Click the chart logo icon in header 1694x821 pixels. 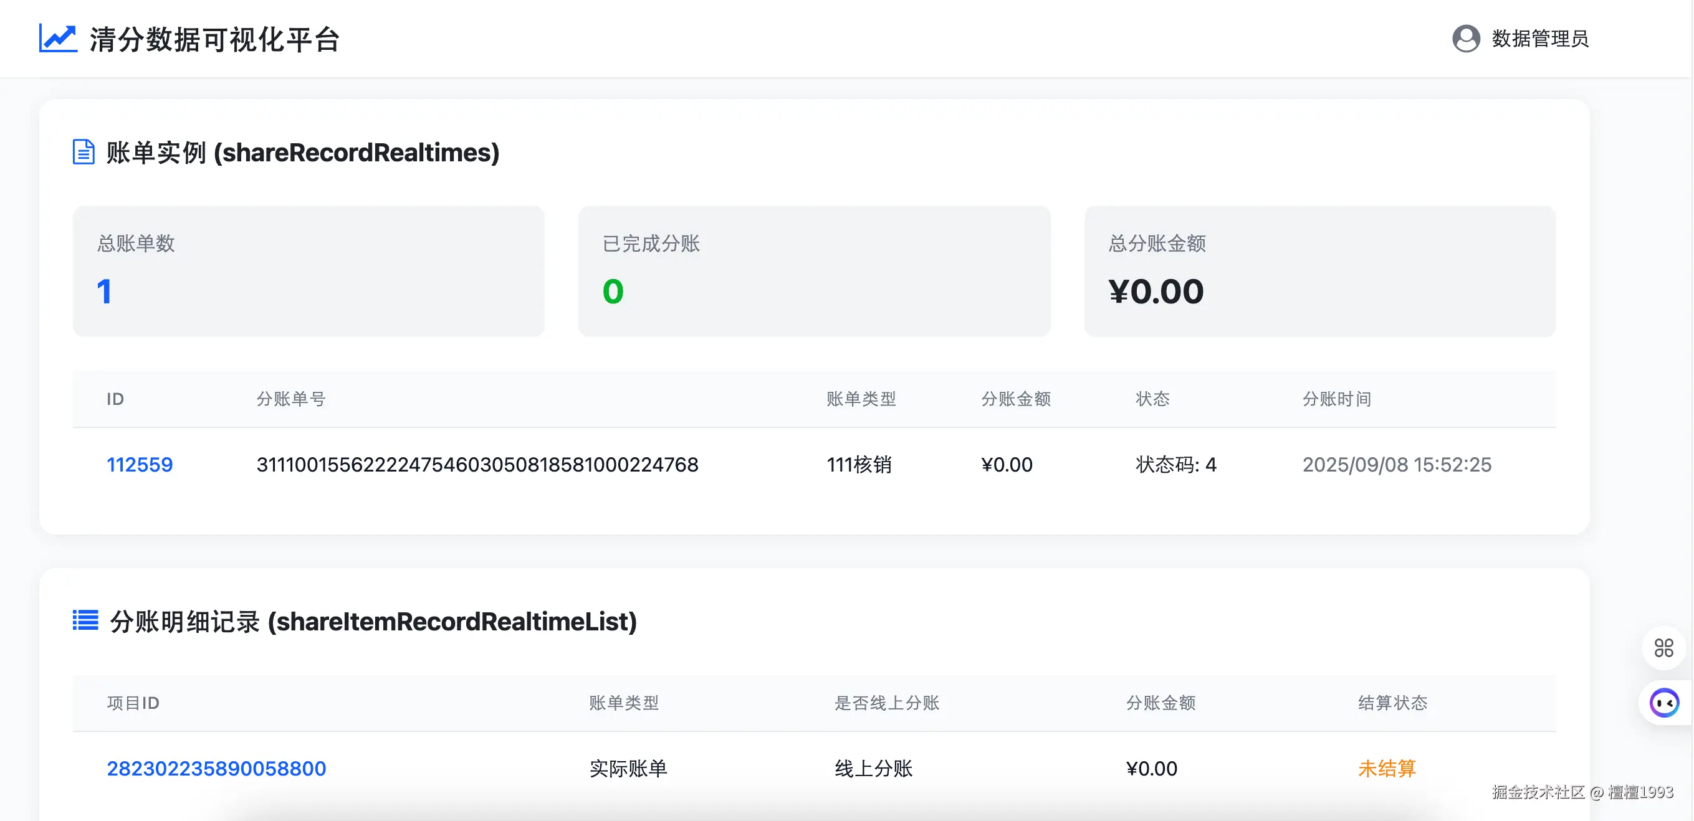[58, 39]
